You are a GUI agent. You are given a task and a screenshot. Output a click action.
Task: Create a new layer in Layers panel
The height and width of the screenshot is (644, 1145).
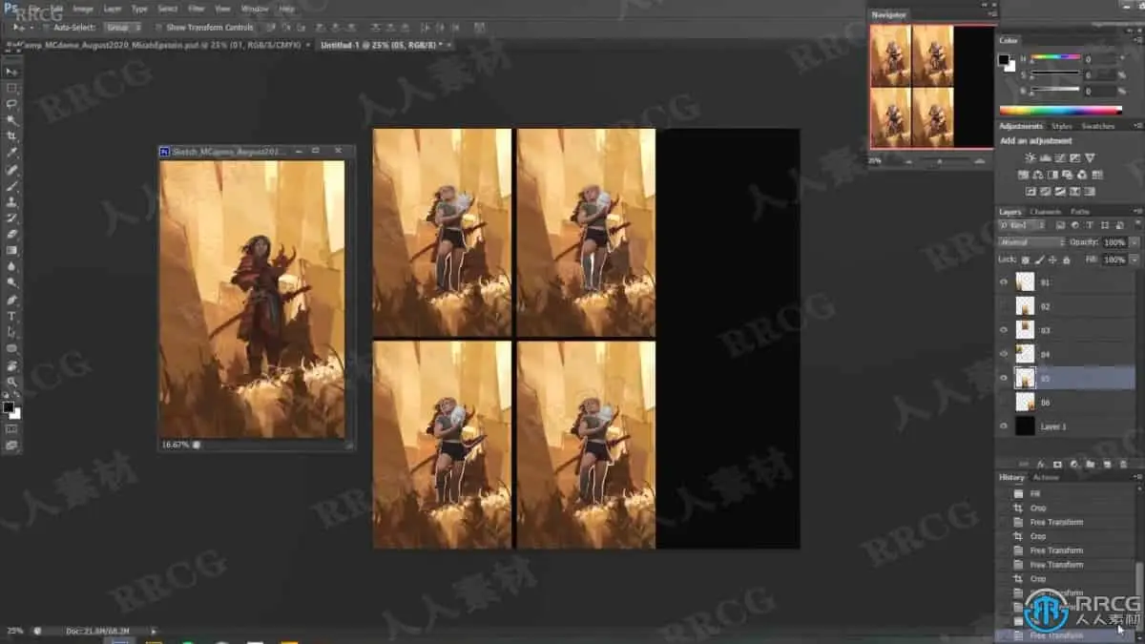pyautogui.click(x=1107, y=464)
